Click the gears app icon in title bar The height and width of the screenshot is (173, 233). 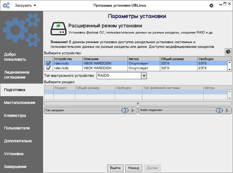point(6,5)
